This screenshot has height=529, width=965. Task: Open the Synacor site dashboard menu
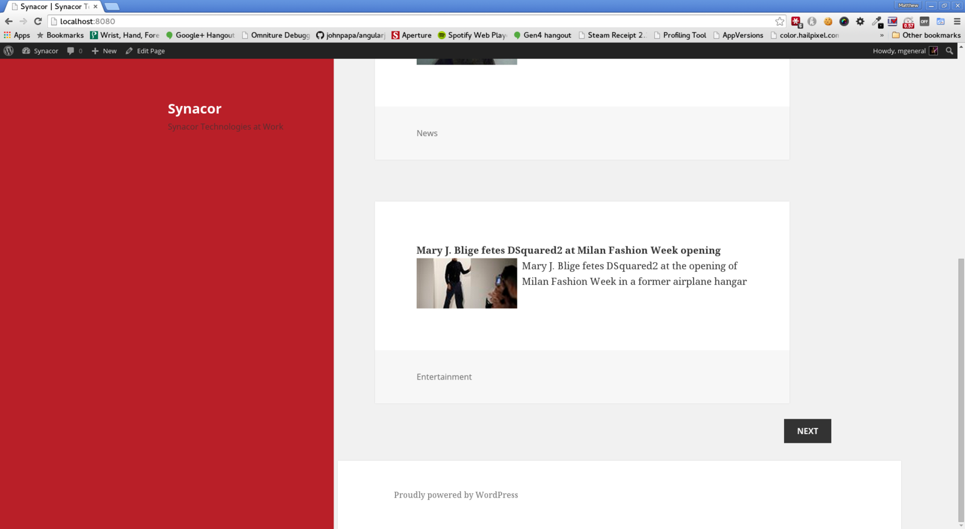(x=40, y=51)
